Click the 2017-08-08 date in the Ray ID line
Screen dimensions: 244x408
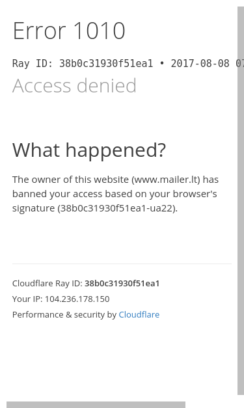pos(200,64)
